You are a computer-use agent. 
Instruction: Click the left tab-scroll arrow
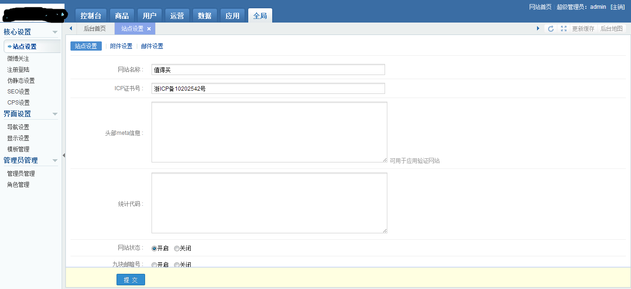click(70, 29)
